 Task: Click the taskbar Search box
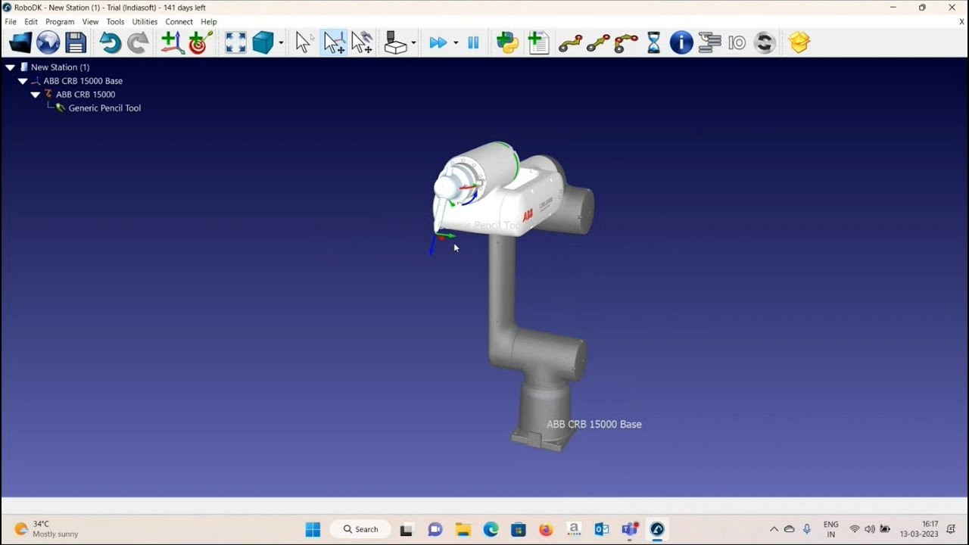(x=361, y=529)
